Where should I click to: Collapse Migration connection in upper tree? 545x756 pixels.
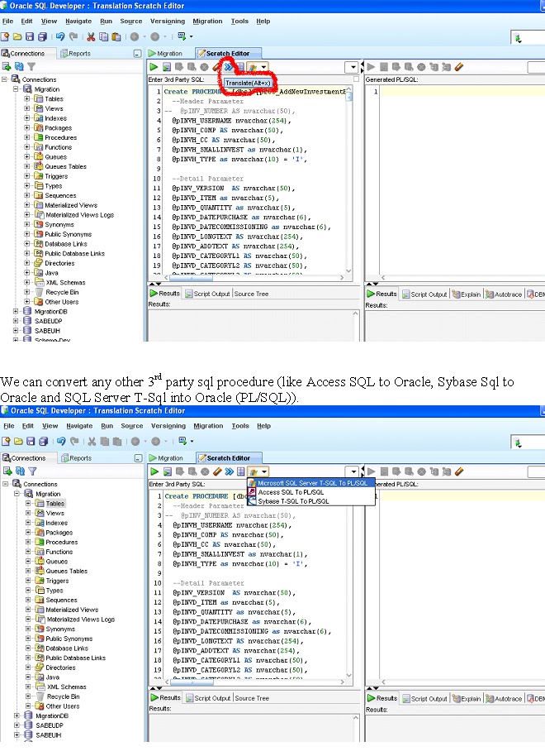coord(16,89)
